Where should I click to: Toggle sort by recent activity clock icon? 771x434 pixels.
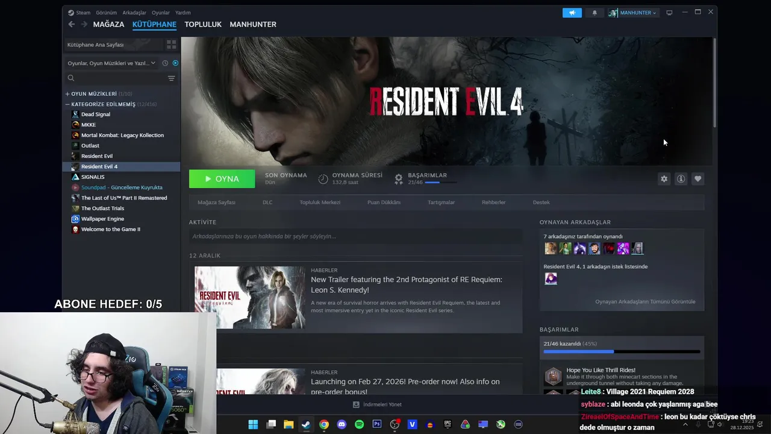tap(165, 63)
